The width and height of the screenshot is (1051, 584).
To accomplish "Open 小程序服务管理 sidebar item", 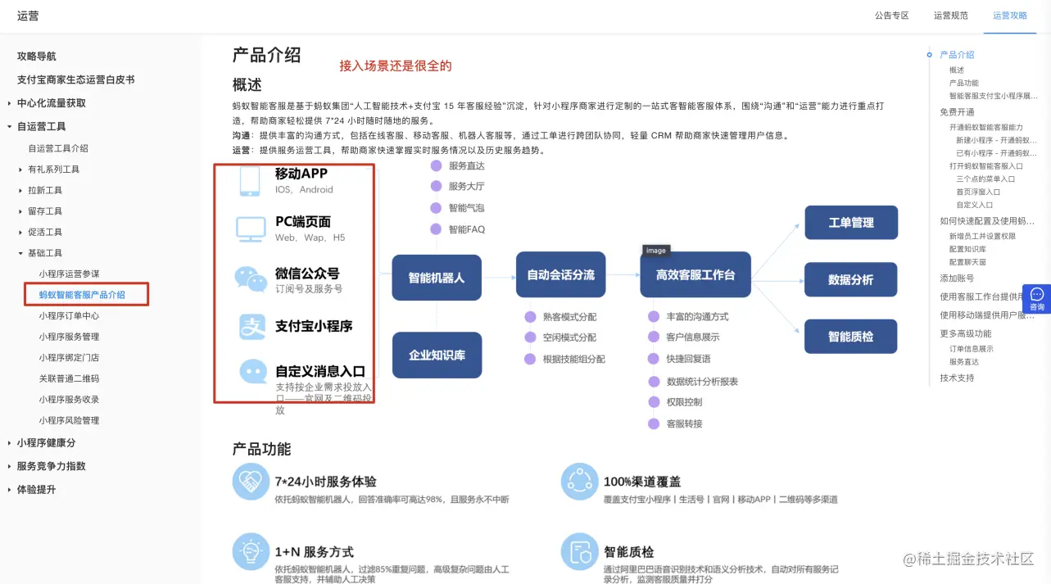I will [69, 337].
